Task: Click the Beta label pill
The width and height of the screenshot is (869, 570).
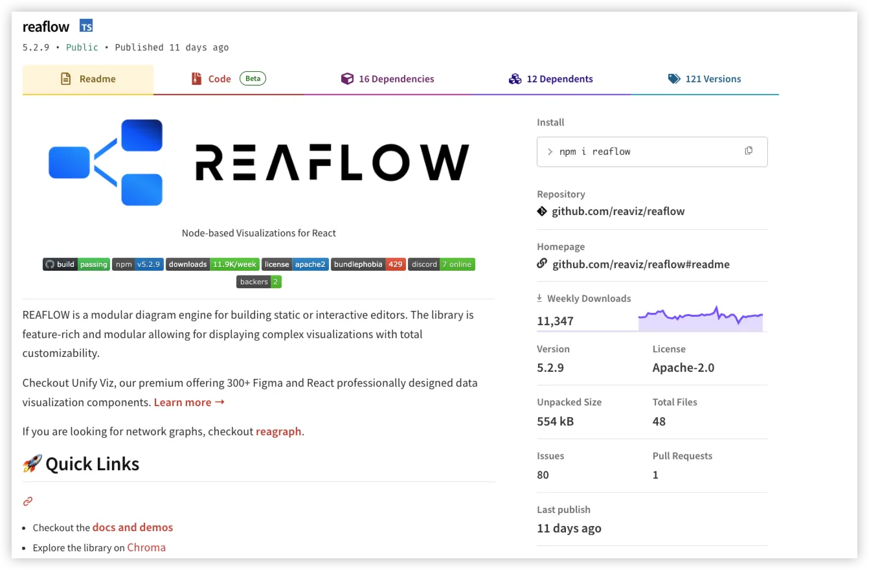Action: [253, 78]
